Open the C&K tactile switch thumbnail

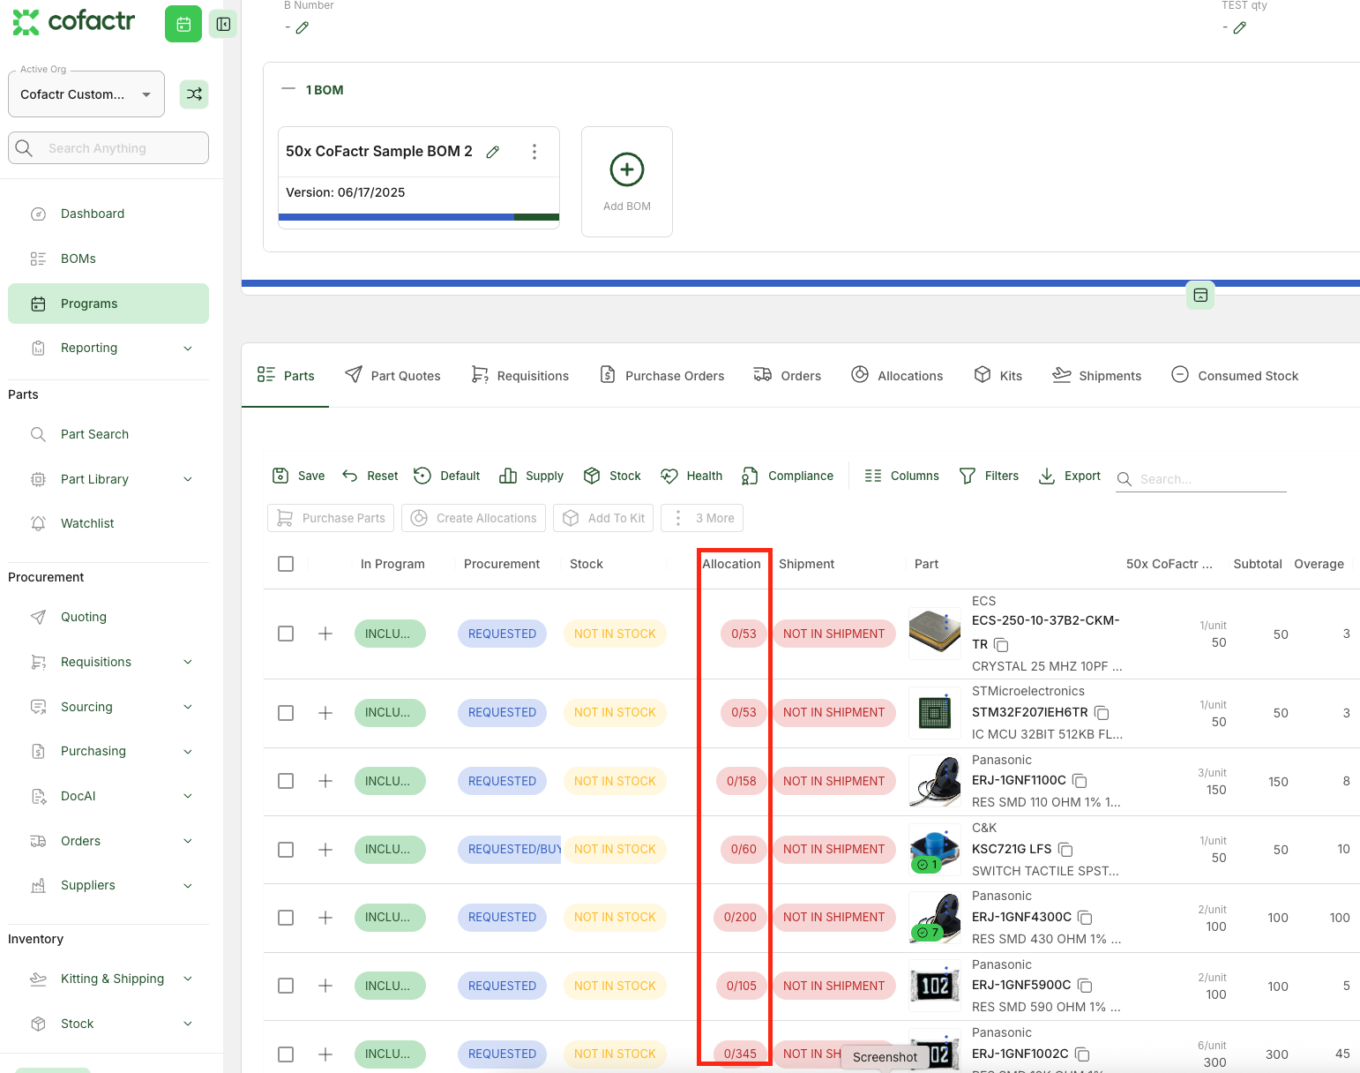935,849
